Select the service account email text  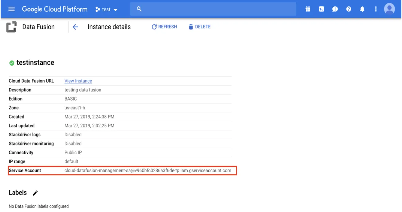coord(148,170)
